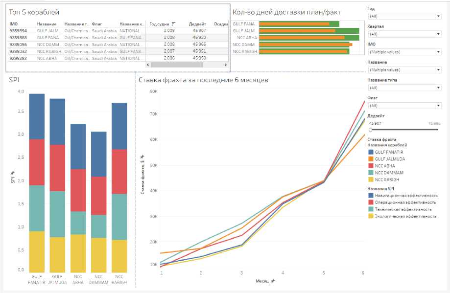Open the Квартал filter dropdown
The image size is (450, 293).
pyautogui.click(x=404, y=34)
